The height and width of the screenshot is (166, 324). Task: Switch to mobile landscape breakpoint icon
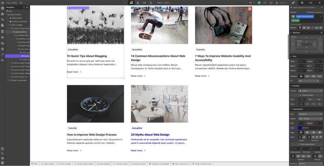pyautogui.click(x=144, y=3)
